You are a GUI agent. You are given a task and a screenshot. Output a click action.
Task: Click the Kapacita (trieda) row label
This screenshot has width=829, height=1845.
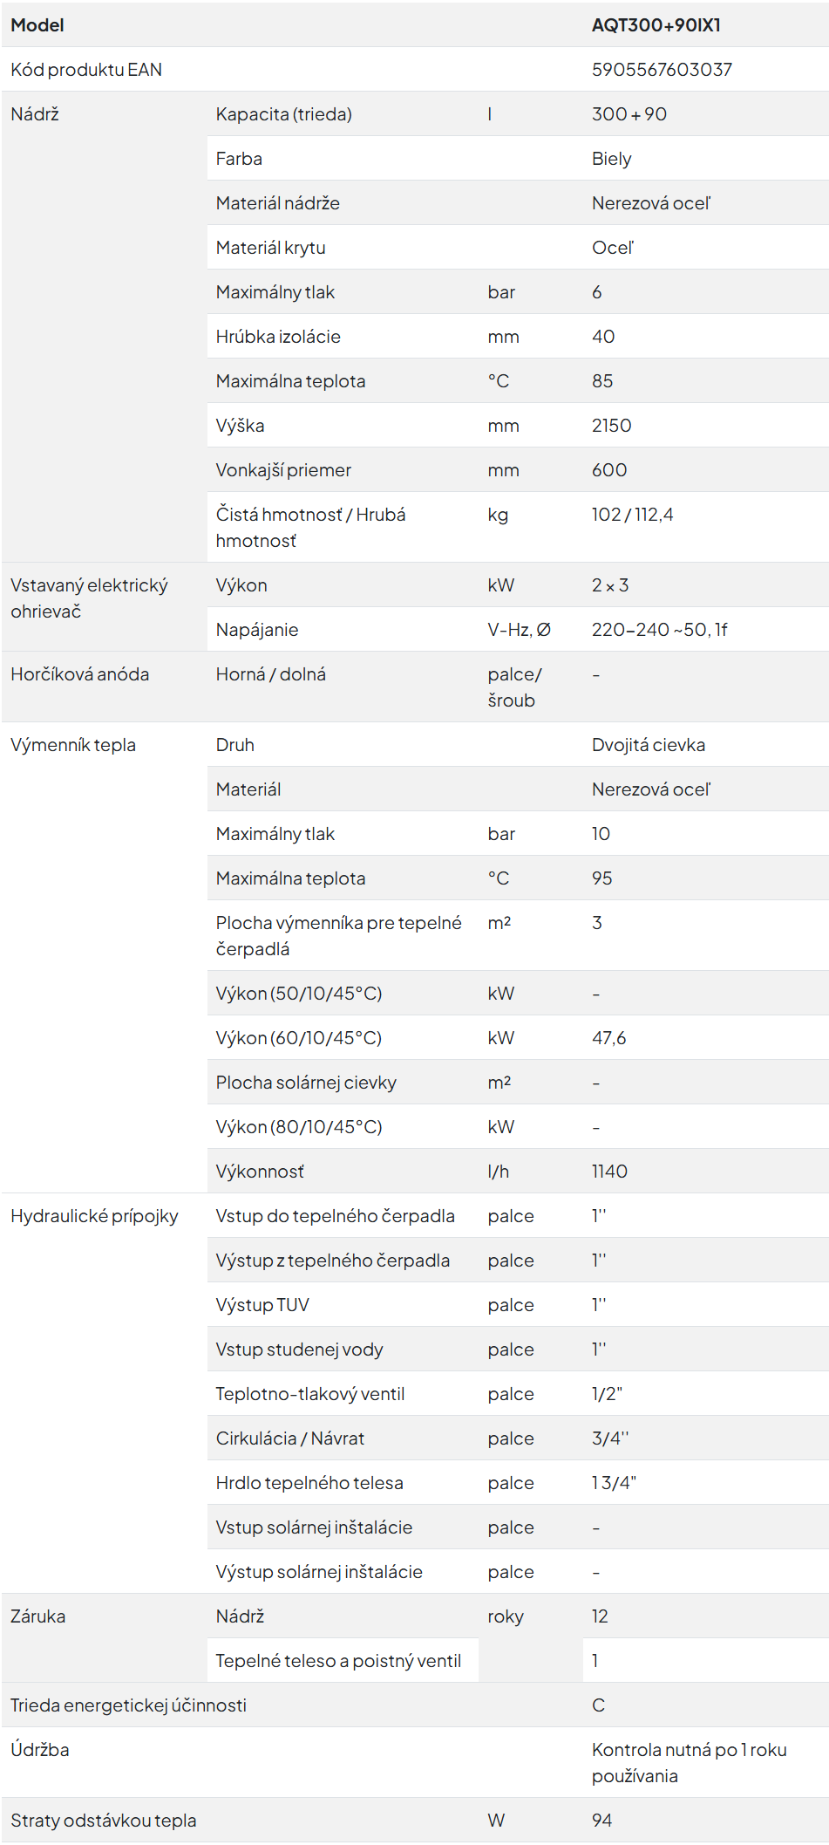point(284,114)
